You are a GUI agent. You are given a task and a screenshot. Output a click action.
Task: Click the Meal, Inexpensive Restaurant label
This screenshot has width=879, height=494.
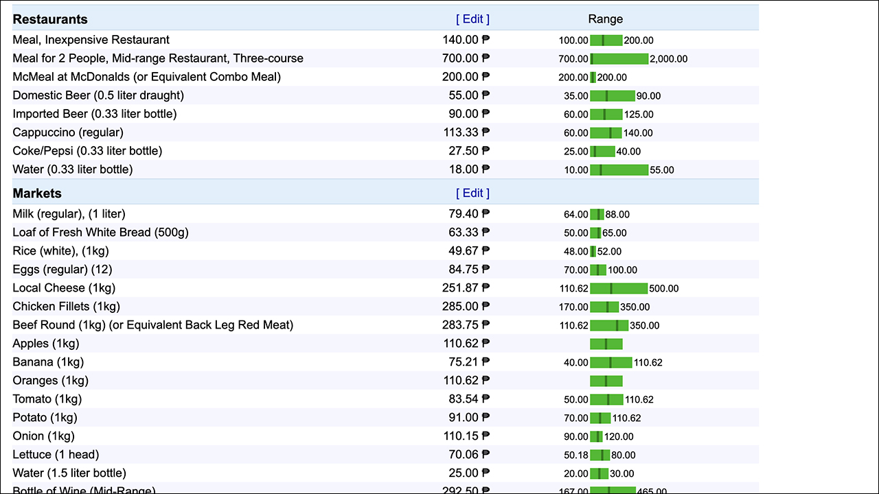coord(91,40)
